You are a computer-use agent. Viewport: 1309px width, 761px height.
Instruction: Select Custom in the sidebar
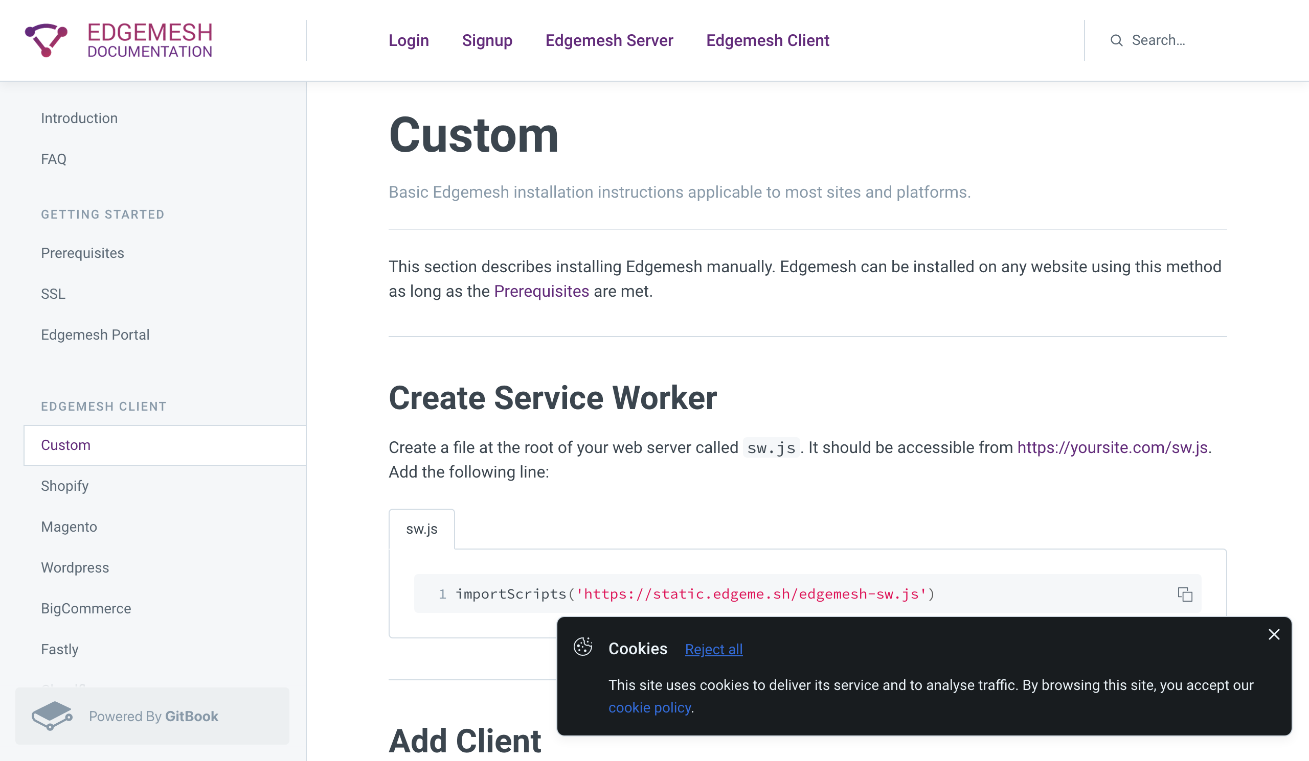point(165,445)
